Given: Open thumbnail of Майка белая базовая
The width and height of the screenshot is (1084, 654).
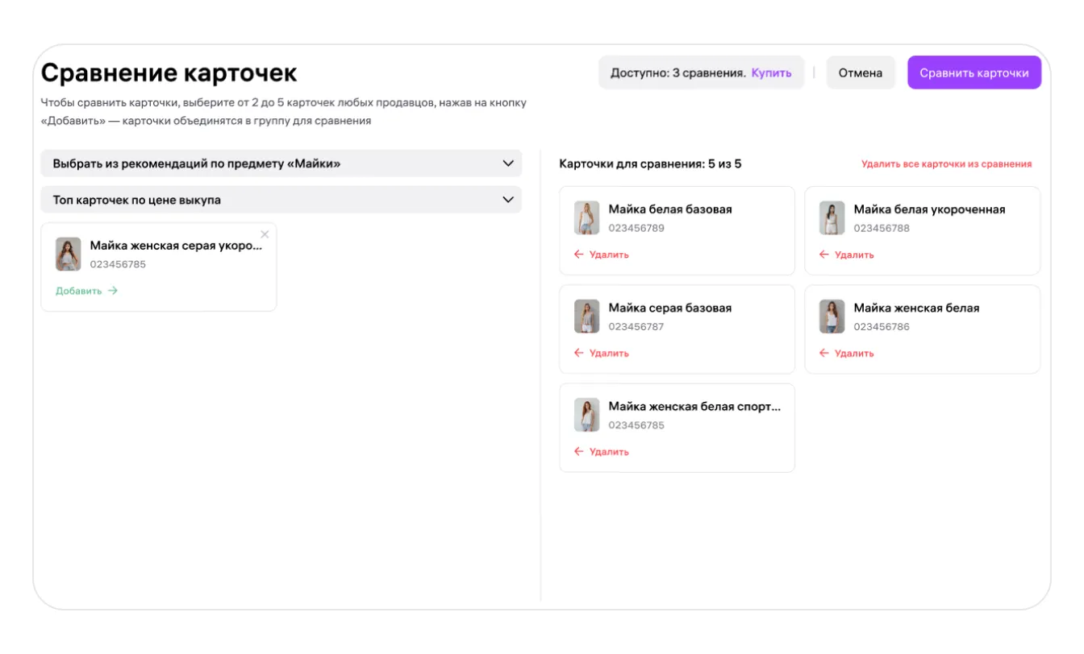Looking at the screenshot, I should pos(586,218).
